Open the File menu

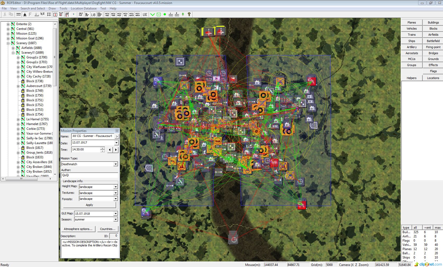tap(4, 8)
